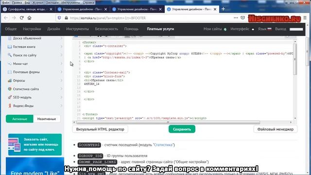
Task: Open the Журнал menu in Firefox menubar
Action: pos(38,2)
